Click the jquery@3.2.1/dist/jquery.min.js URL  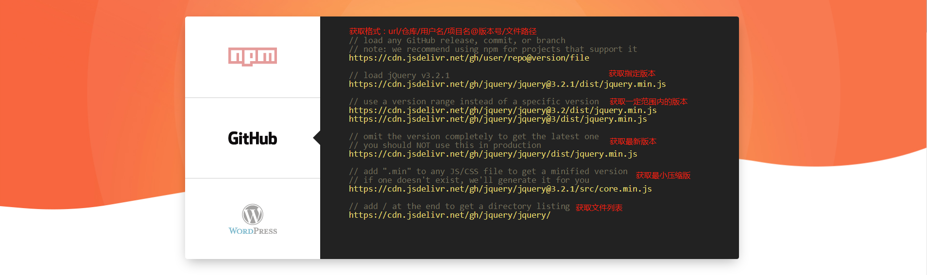pos(507,84)
